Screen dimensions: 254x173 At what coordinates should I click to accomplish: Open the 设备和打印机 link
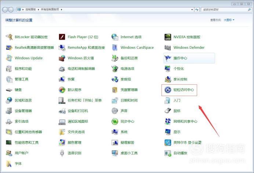click(x=78, y=111)
